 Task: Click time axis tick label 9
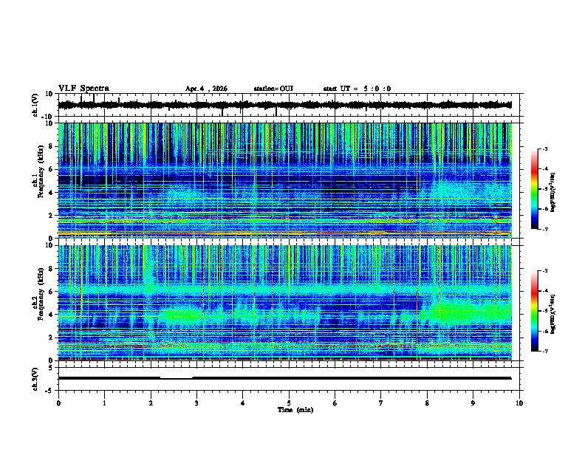pos(473,403)
